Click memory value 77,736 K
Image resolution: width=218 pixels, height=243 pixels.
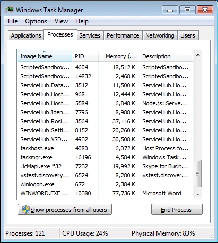(x=124, y=193)
